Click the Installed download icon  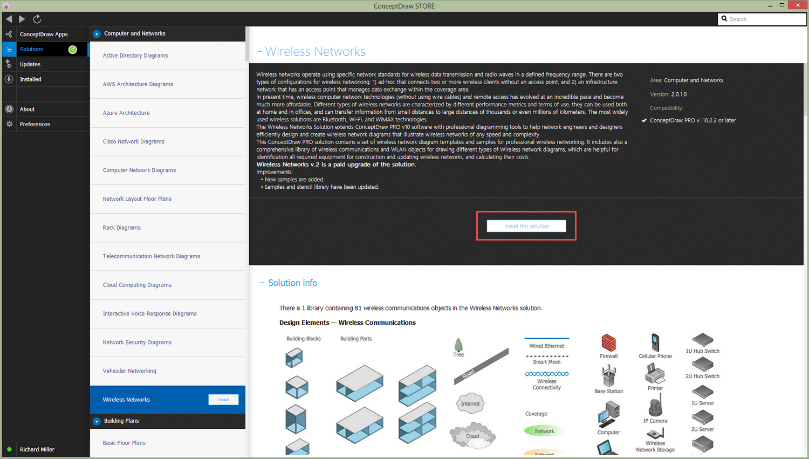9,79
